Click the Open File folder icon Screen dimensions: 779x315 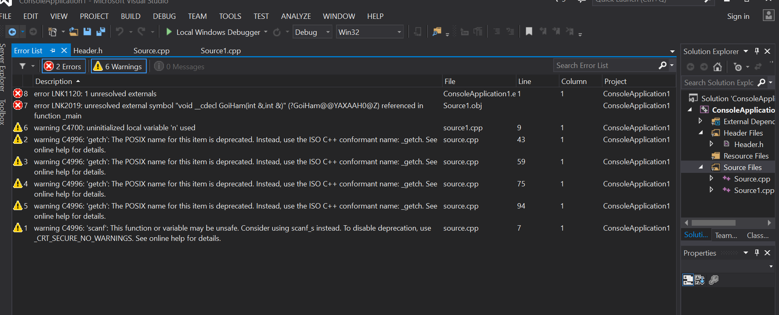pyautogui.click(x=74, y=32)
